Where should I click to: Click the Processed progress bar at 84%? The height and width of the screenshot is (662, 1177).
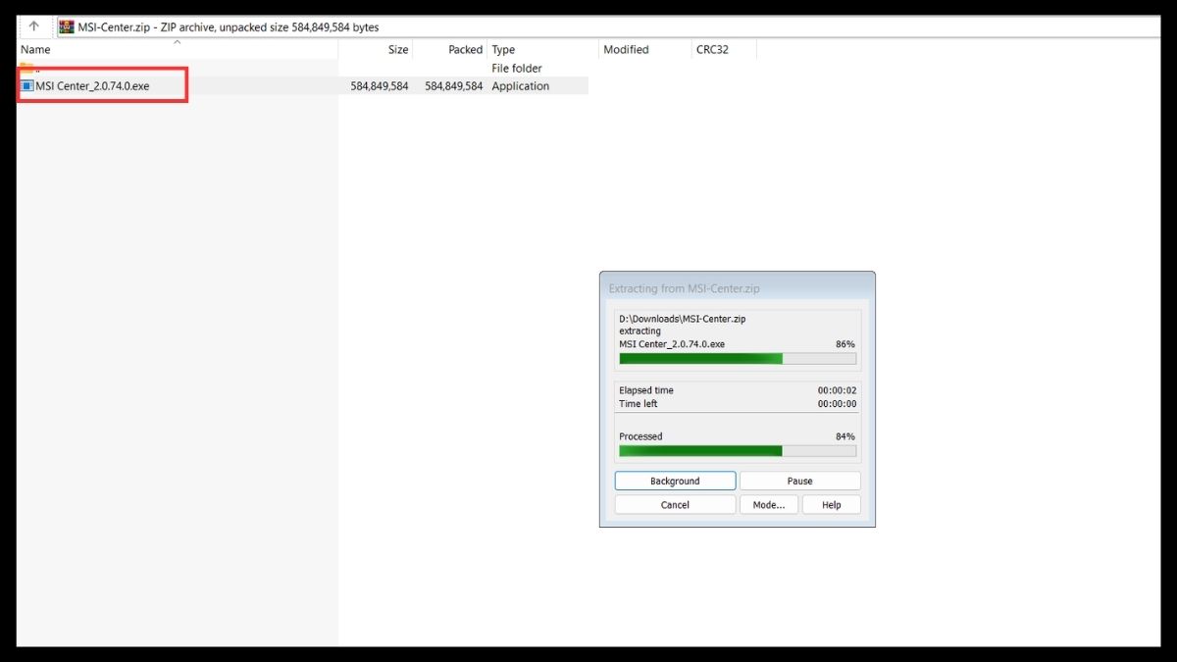(x=738, y=451)
